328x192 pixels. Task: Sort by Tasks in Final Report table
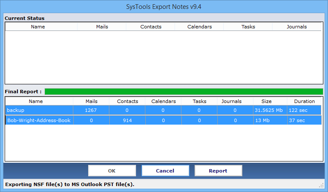click(x=199, y=101)
